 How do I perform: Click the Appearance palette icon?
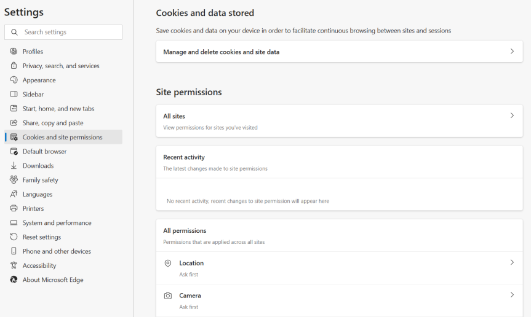(x=14, y=80)
